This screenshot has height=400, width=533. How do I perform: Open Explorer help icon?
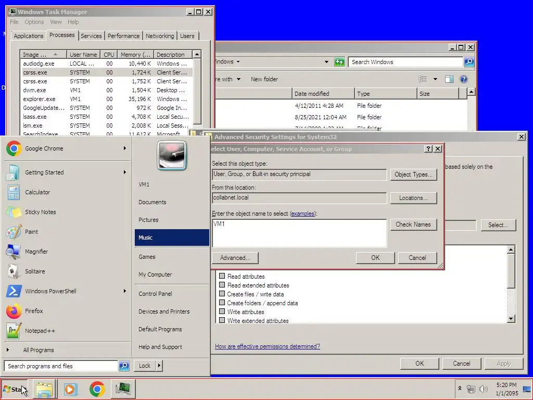464,79
